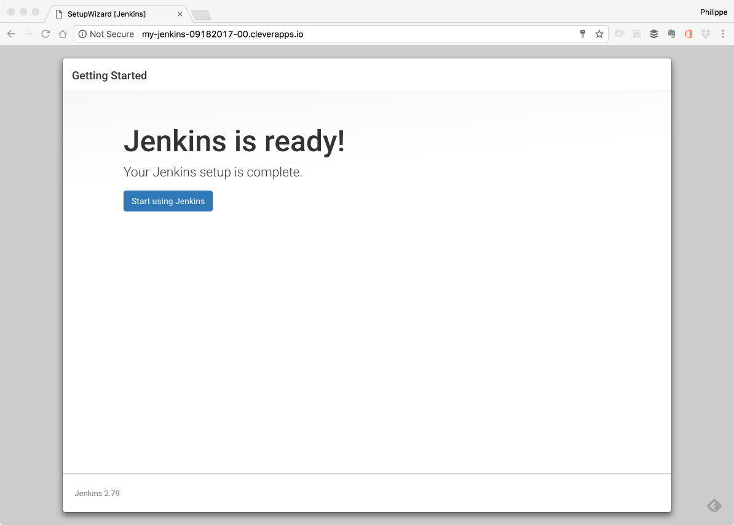This screenshot has width=734, height=525.
Task: Select the key-shaped password manager icon
Action: click(582, 34)
